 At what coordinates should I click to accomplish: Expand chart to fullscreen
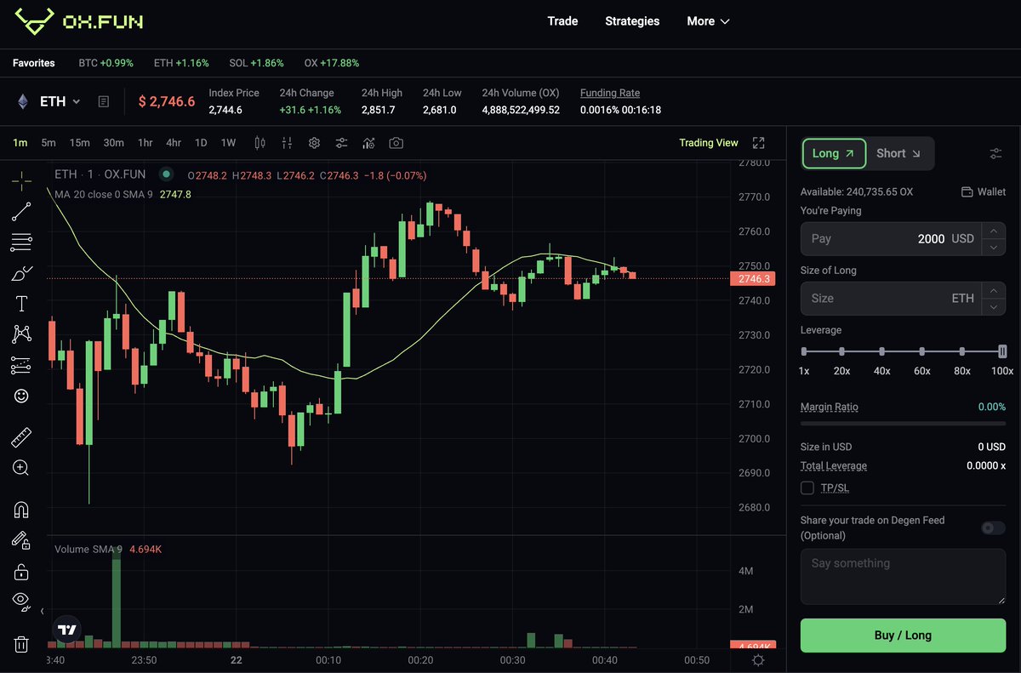click(x=759, y=143)
